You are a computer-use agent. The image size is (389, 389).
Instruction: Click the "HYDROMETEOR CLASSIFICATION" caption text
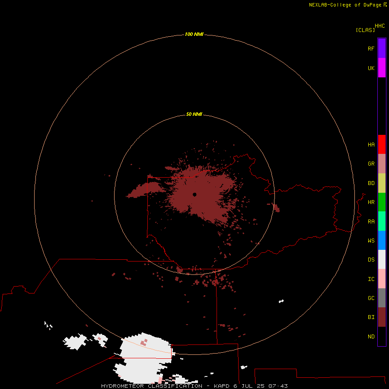coord(152,386)
